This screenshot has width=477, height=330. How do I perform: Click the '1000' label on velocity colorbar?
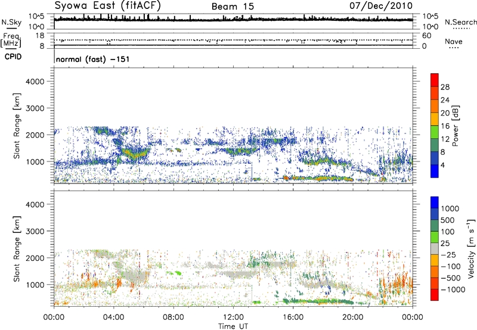pyautogui.click(x=450, y=208)
